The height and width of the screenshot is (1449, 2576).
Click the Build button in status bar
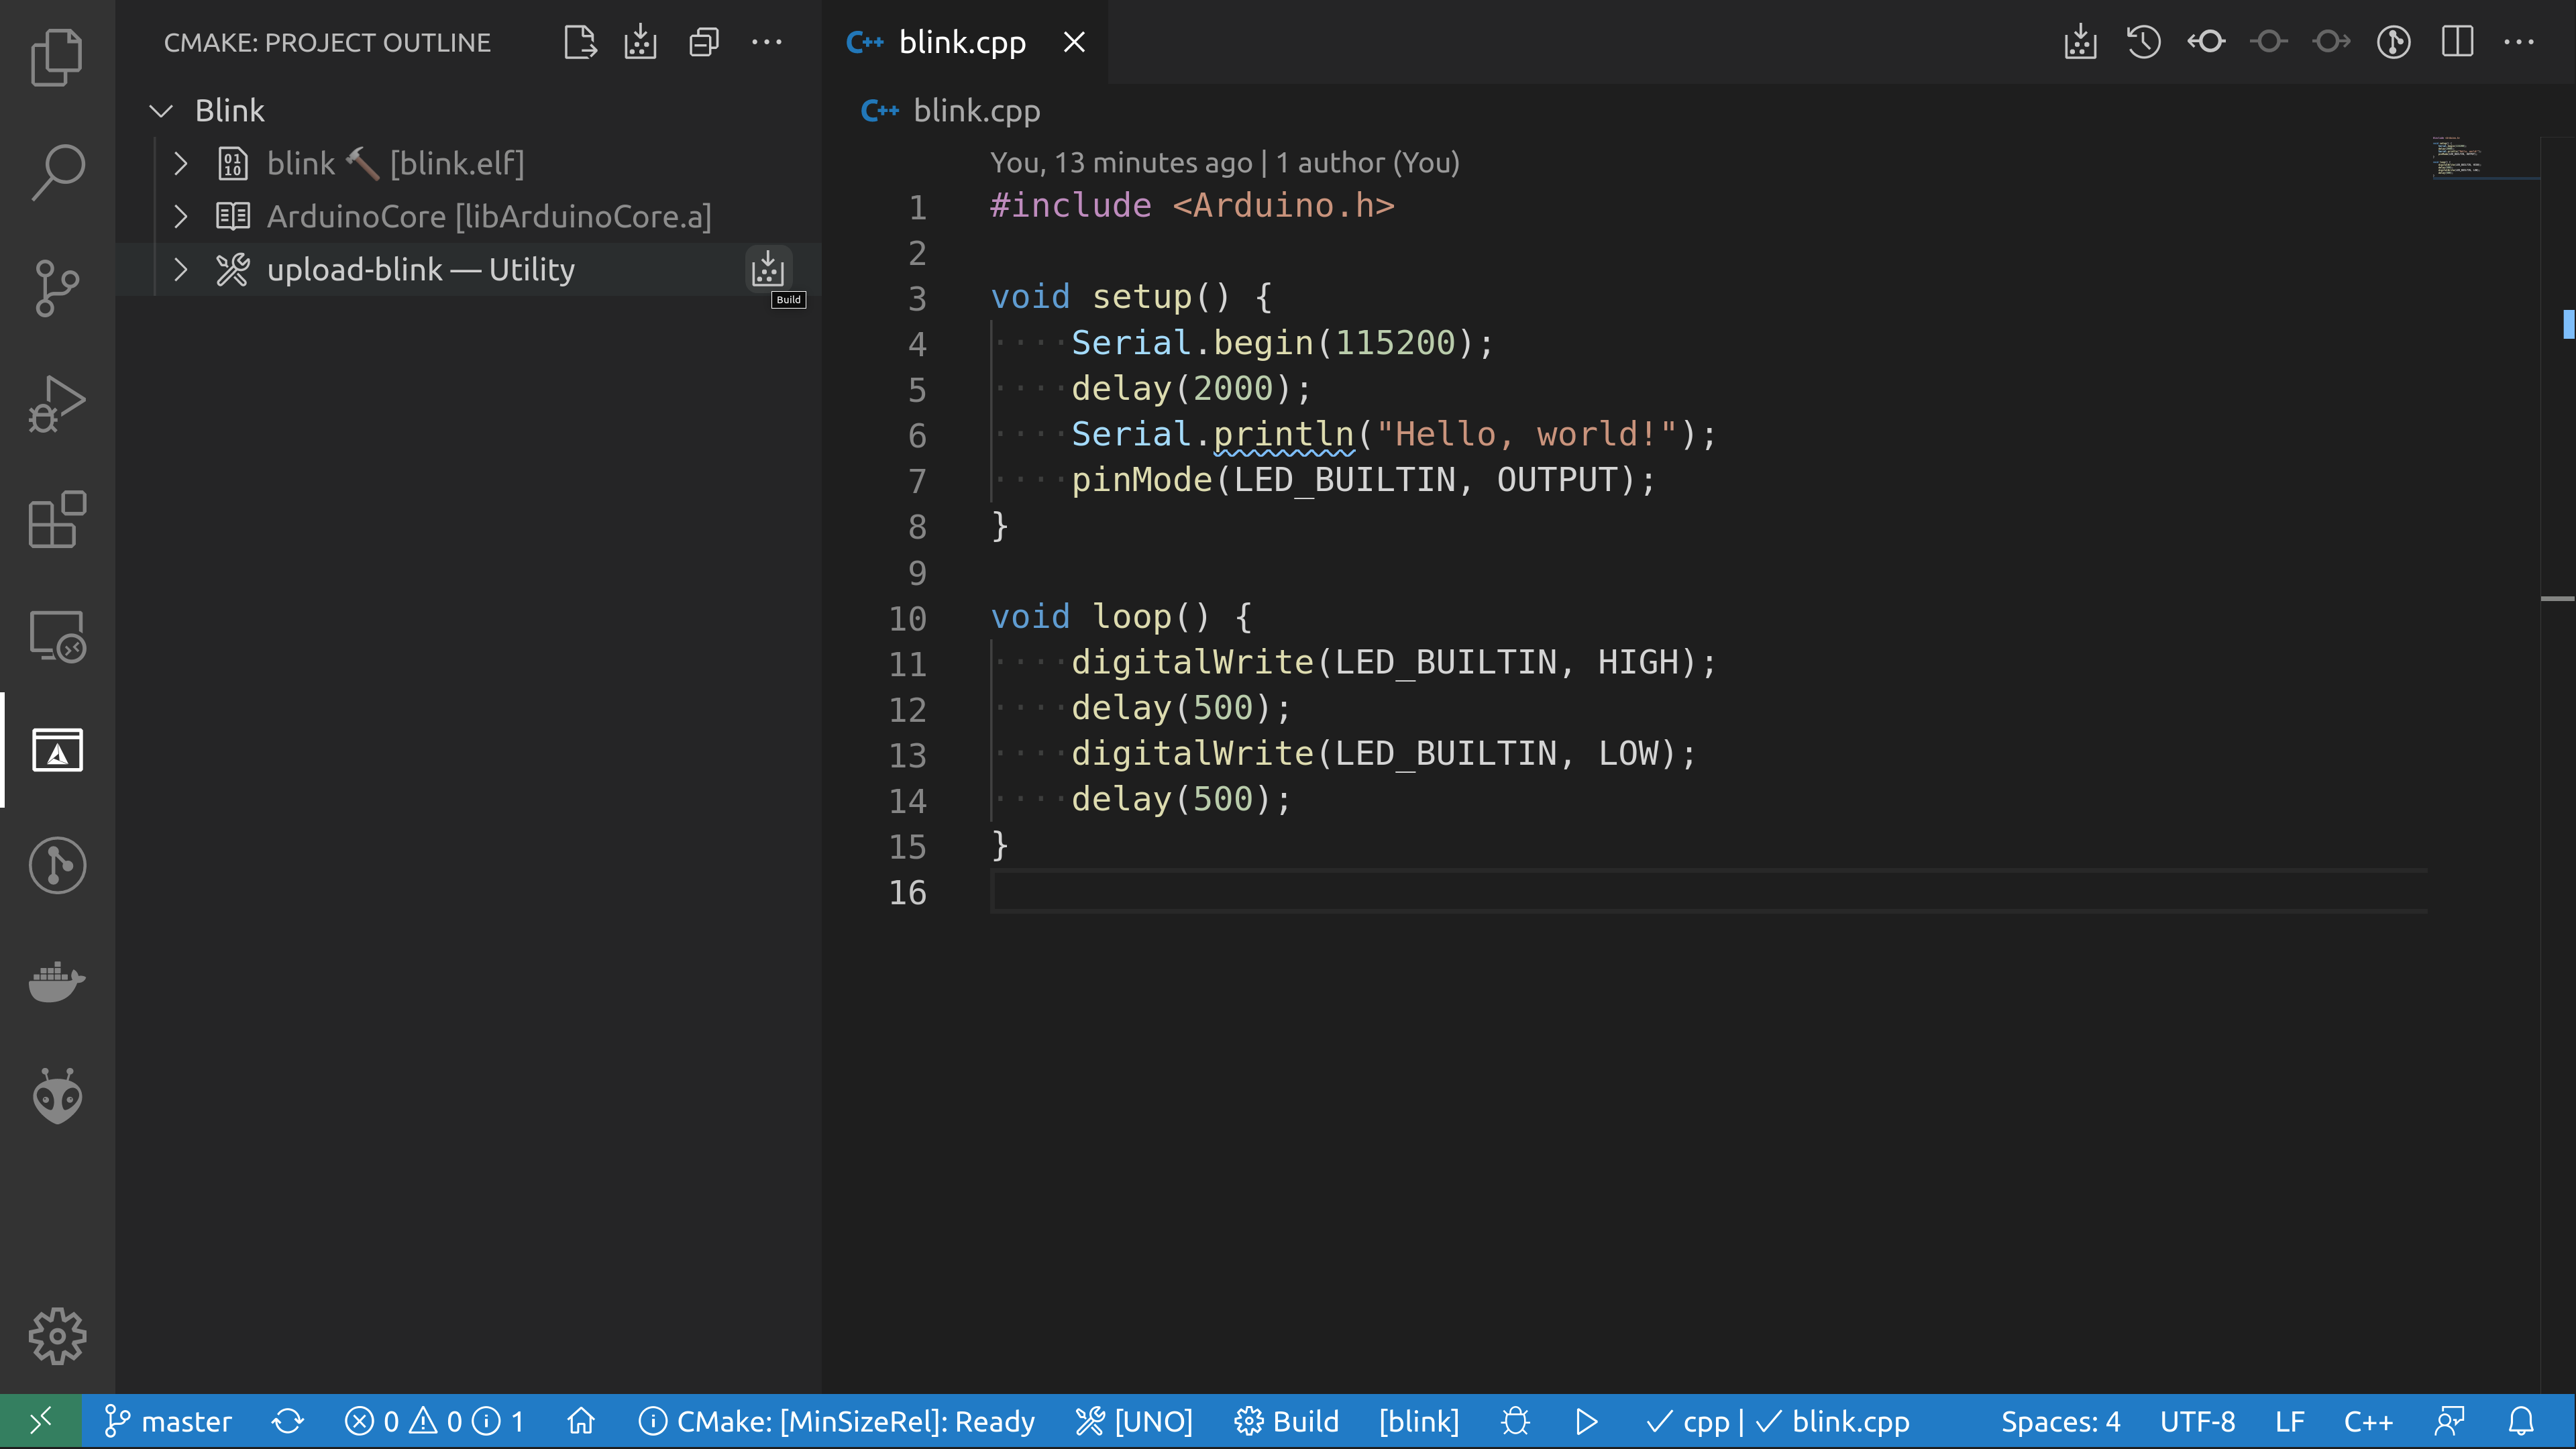pos(1287,1421)
